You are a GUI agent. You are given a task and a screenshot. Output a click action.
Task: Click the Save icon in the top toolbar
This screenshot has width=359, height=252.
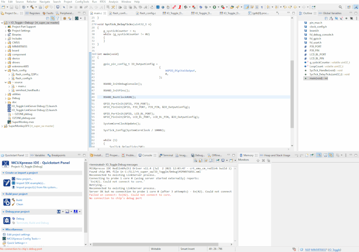12,7
